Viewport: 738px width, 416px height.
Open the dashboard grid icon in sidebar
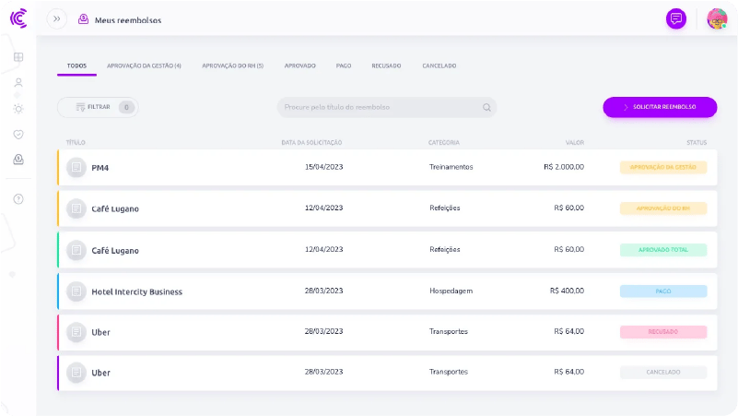pyautogui.click(x=18, y=57)
